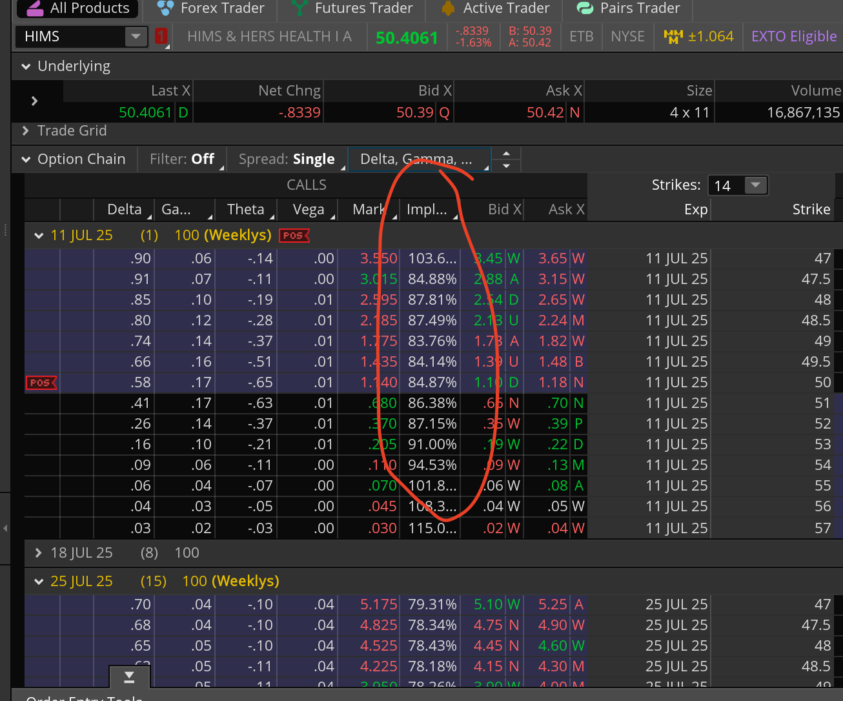Click the left sidebar collapse arrow
Screen dimensions: 843x701
(x=5, y=528)
